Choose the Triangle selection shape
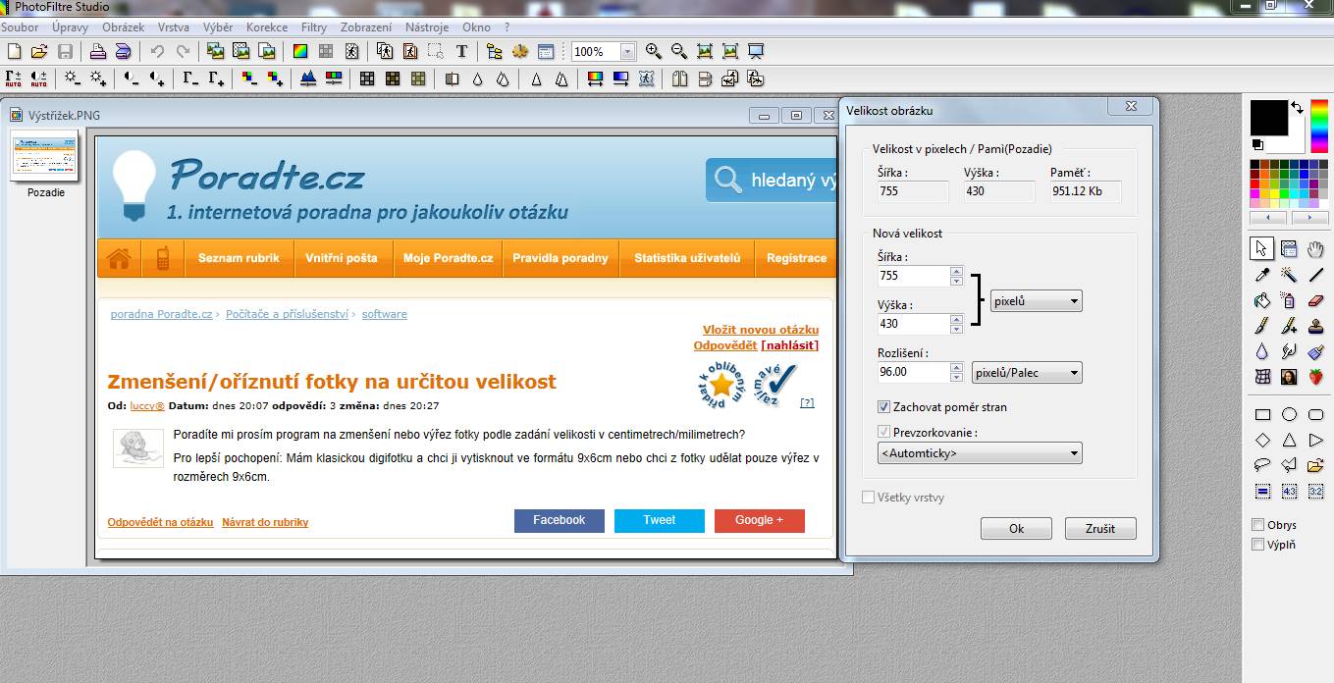The image size is (1334, 683). point(1289,441)
